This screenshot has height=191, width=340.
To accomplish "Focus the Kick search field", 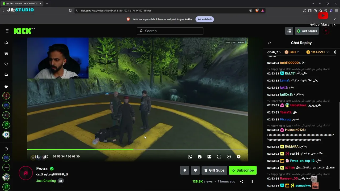I will pos(170,31).
